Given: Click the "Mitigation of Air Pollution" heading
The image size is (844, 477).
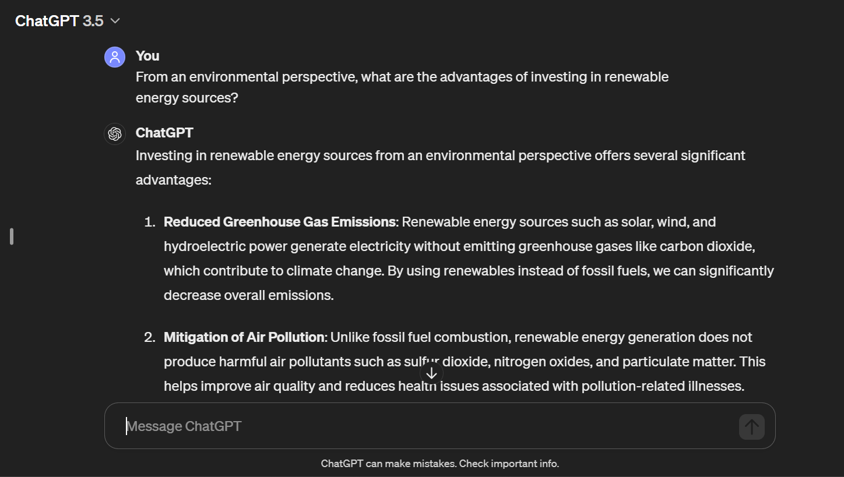Looking at the screenshot, I should pos(244,337).
